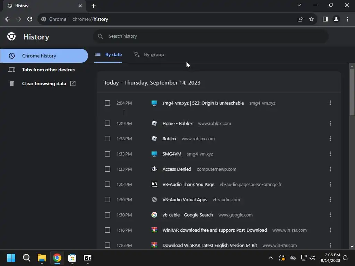This screenshot has height=266, width=355.
Task: Open the Home - Roblox history link
Action: (x=177, y=124)
